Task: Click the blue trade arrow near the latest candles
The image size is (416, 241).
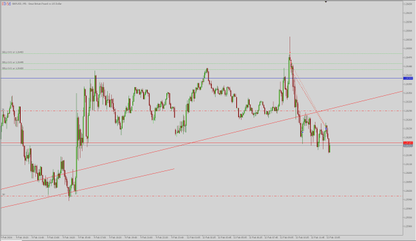Action: point(326,128)
